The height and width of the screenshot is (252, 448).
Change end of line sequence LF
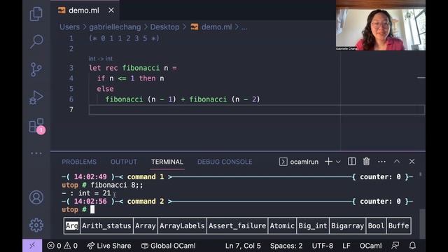pyautogui.click(x=346, y=246)
